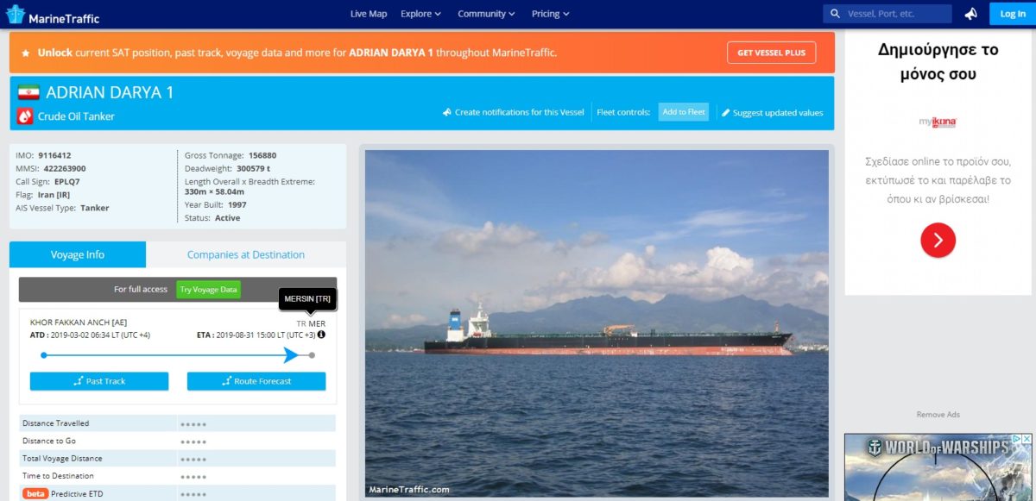The image size is (1036, 501).
Task: Click the voyage progress arrow marker
Action: pos(292,355)
